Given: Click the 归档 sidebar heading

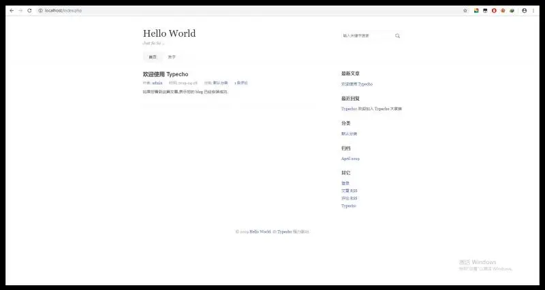Looking at the screenshot, I should [x=346, y=148].
